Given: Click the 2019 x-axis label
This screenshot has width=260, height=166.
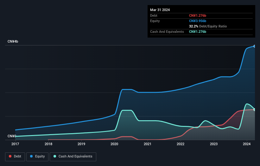Looking at the screenshot, I should (81, 144).
